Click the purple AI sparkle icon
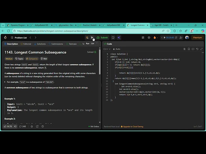The image size is (206, 154). [x=119, y=38]
